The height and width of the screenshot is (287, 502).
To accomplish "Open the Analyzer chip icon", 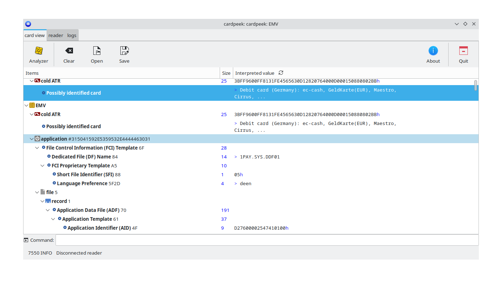I will (39, 51).
